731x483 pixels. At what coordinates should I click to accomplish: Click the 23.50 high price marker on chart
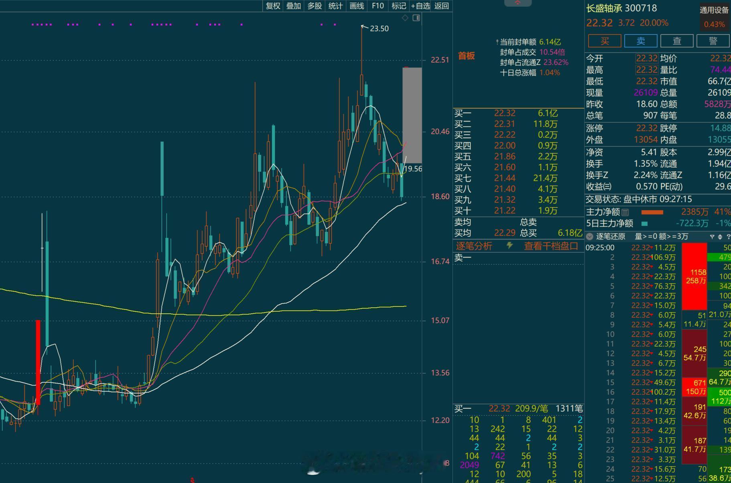point(379,28)
